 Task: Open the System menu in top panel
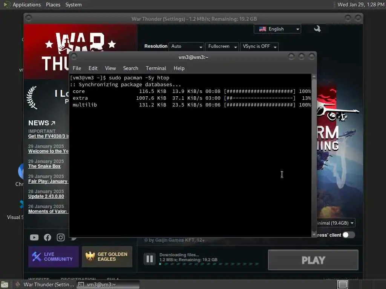74,5
